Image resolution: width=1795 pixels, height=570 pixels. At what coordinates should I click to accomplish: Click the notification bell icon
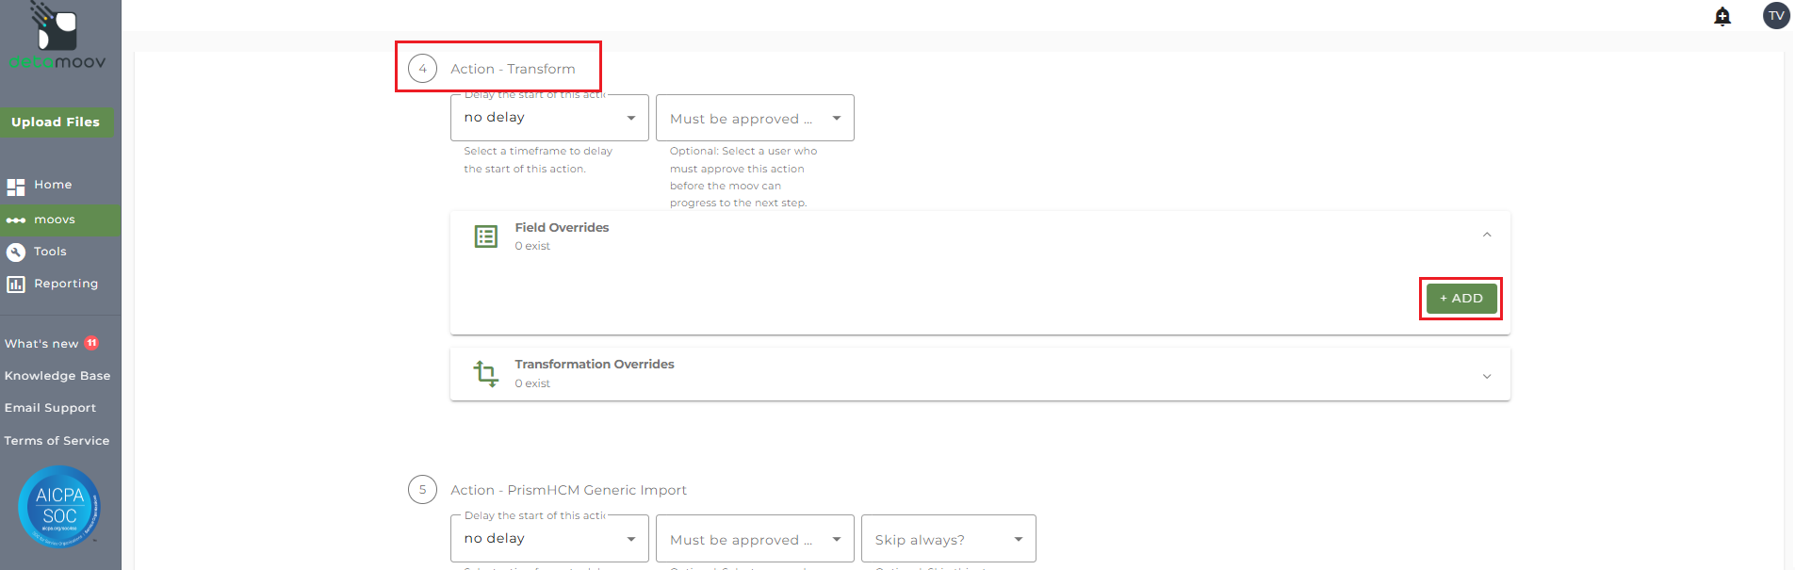point(1722,16)
